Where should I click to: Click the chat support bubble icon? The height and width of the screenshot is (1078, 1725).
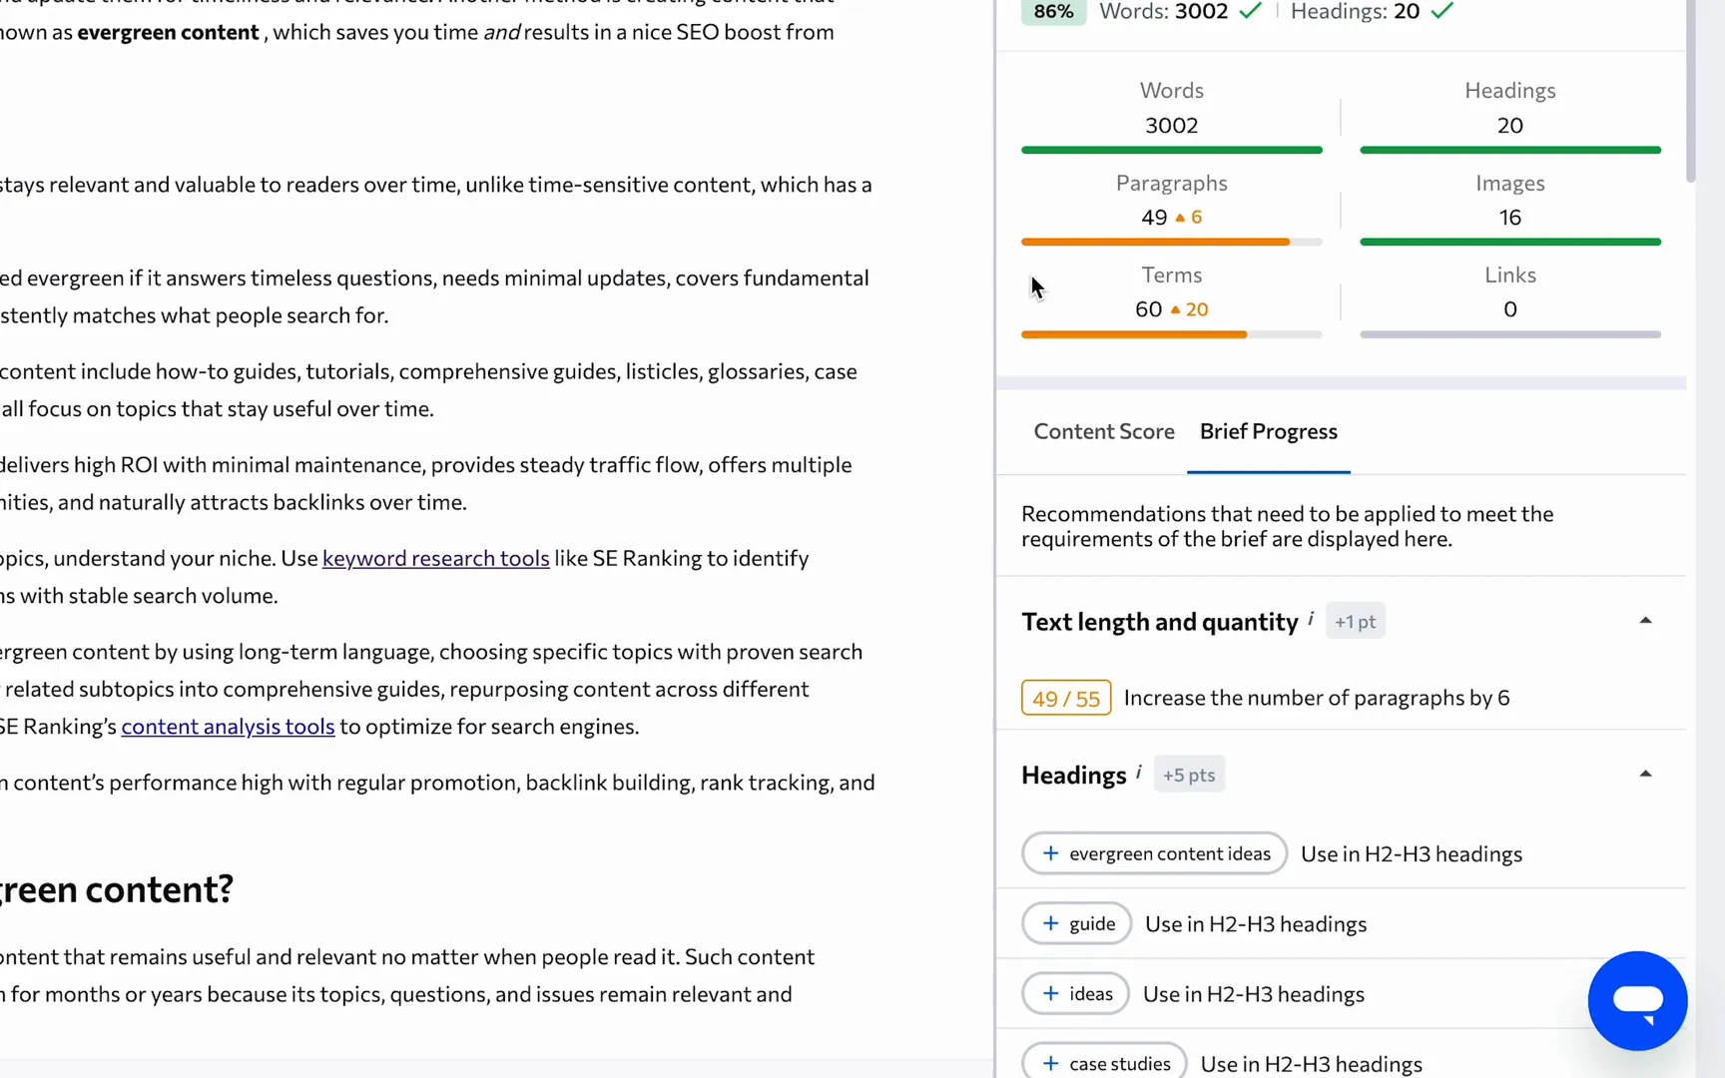click(1637, 1000)
